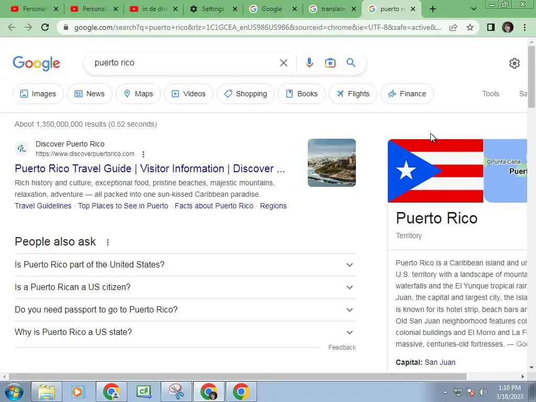
Task: Select the Finance filter chip
Action: point(407,94)
